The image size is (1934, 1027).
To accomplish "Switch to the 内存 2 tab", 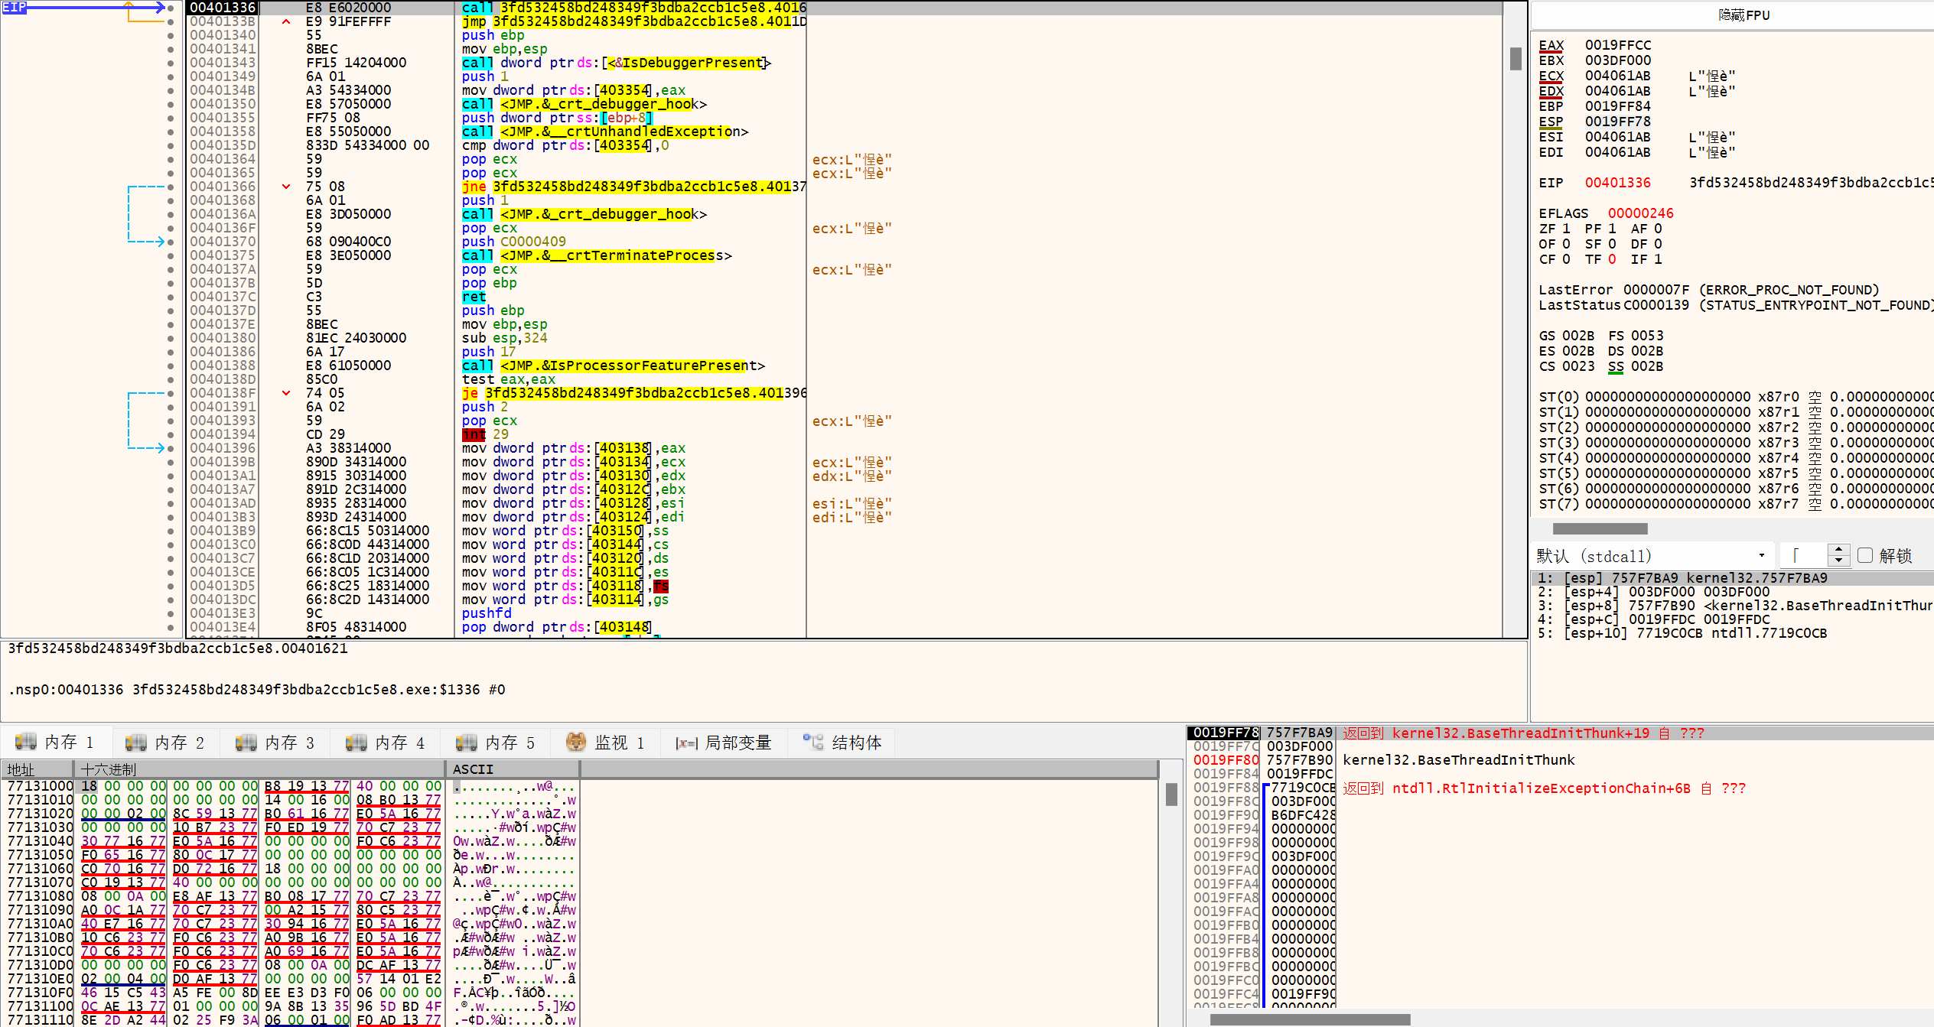I will pyautogui.click(x=166, y=742).
